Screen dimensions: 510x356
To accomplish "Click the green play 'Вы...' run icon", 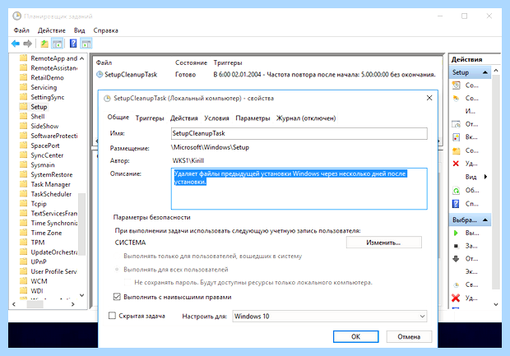I will point(456,233).
